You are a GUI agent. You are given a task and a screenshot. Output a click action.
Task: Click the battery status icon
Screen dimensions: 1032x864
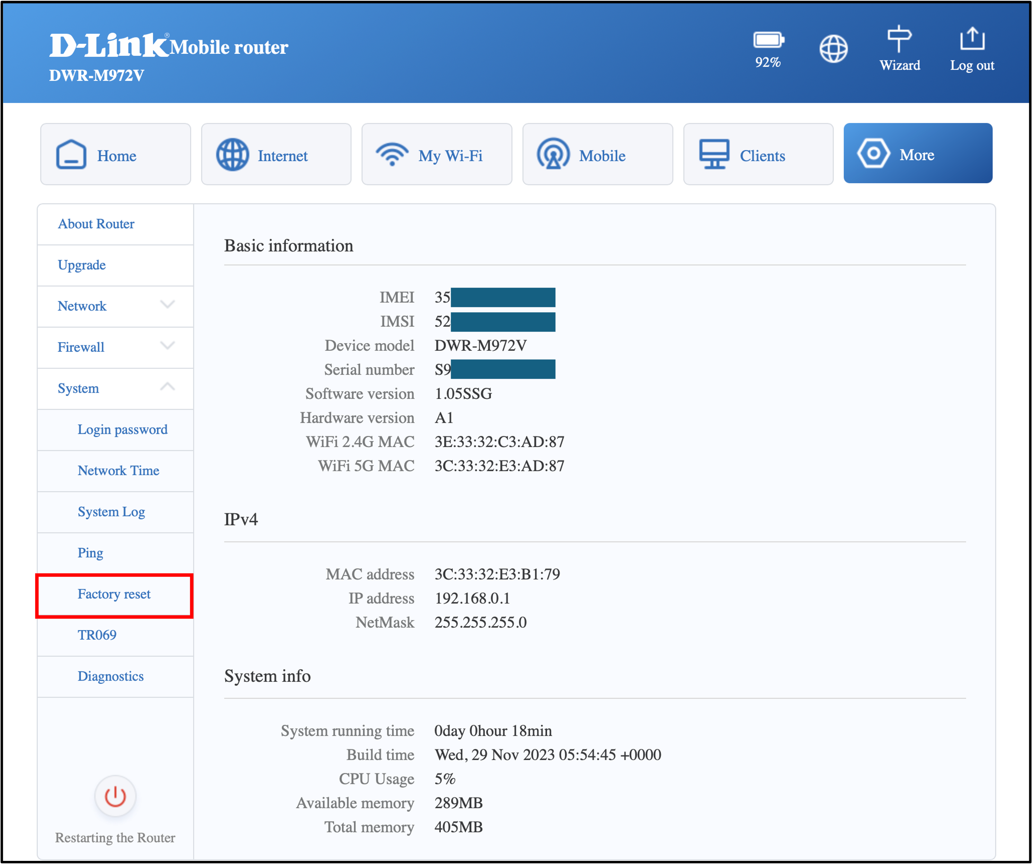tap(769, 40)
